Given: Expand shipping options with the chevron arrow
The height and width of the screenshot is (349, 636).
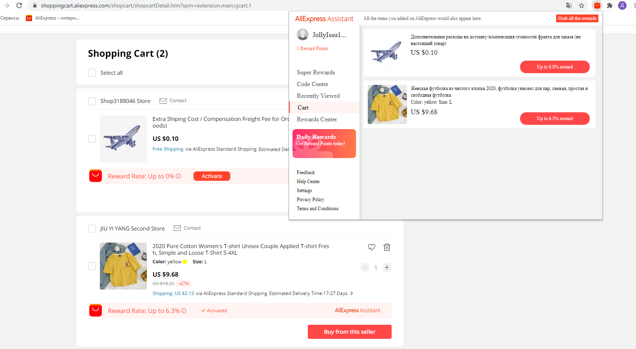Looking at the screenshot, I should (x=352, y=293).
